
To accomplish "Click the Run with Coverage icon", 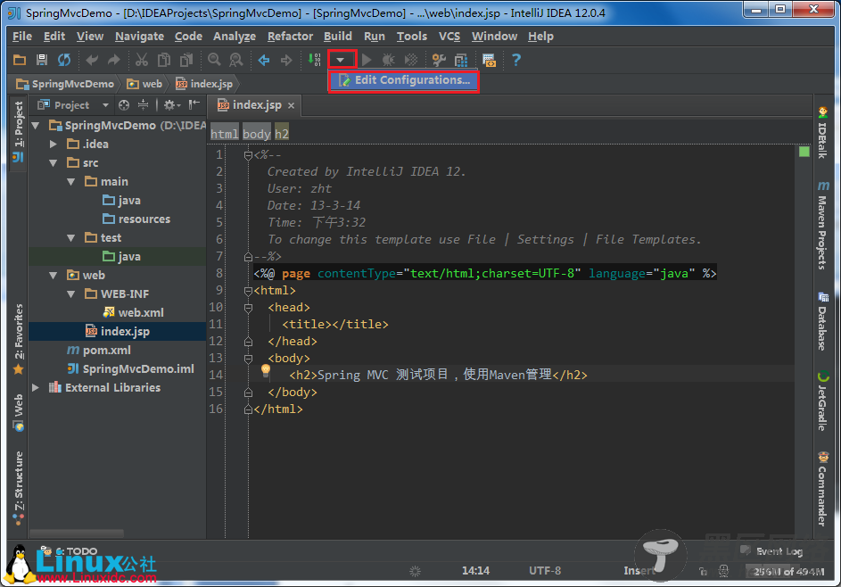I will click(411, 60).
